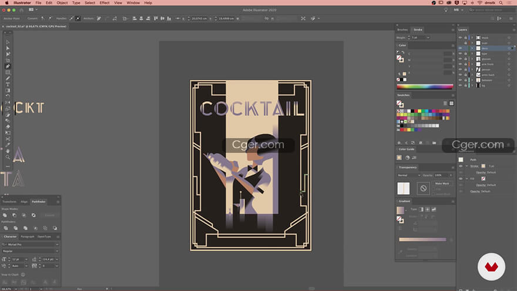
Task: Expand the deco layer
Action: pyautogui.click(x=472, y=48)
